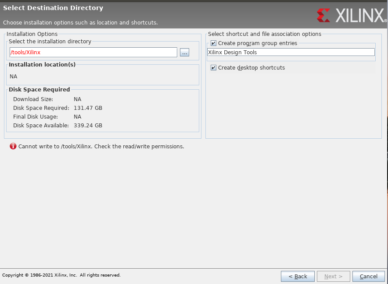Click the Xilinx Design Tools group name field
This screenshot has height=284, width=388.
pyautogui.click(x=291, y=53)
